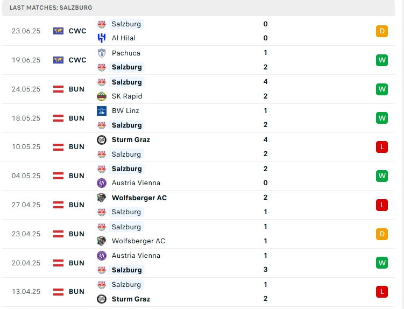Click Sturm Graz logo in 10.05.25 match

pos(102,140)
